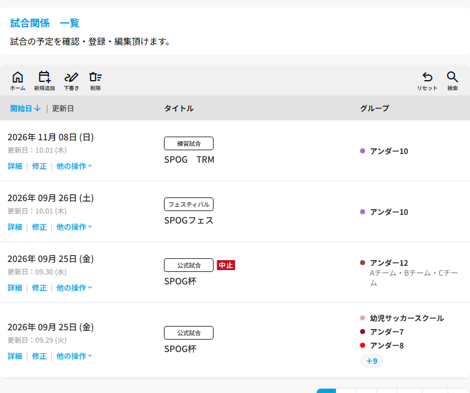Click 修正 for cancelled SPOG杯 row
470x393 pixels.
click(x=39, y=288)
